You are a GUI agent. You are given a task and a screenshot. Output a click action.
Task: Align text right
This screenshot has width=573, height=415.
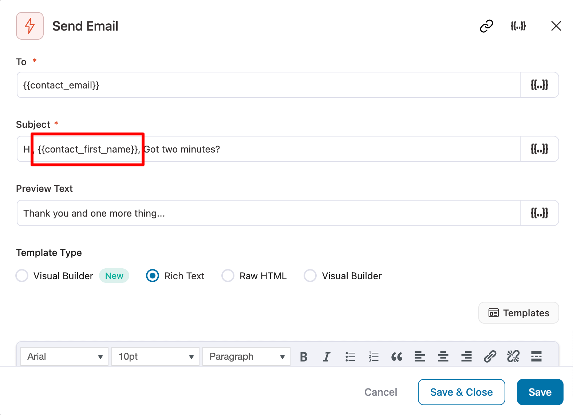click(466, 357)
